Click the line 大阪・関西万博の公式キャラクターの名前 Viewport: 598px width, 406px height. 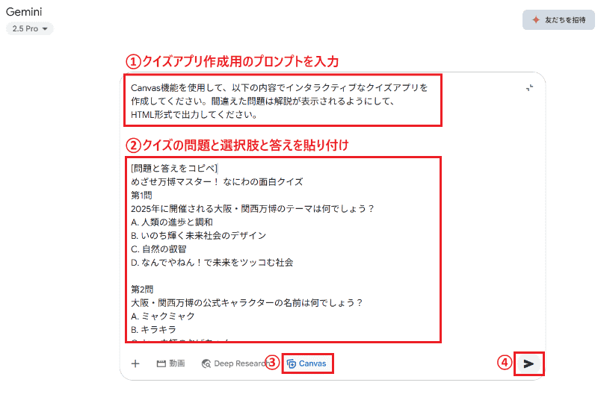click(247, 303)
